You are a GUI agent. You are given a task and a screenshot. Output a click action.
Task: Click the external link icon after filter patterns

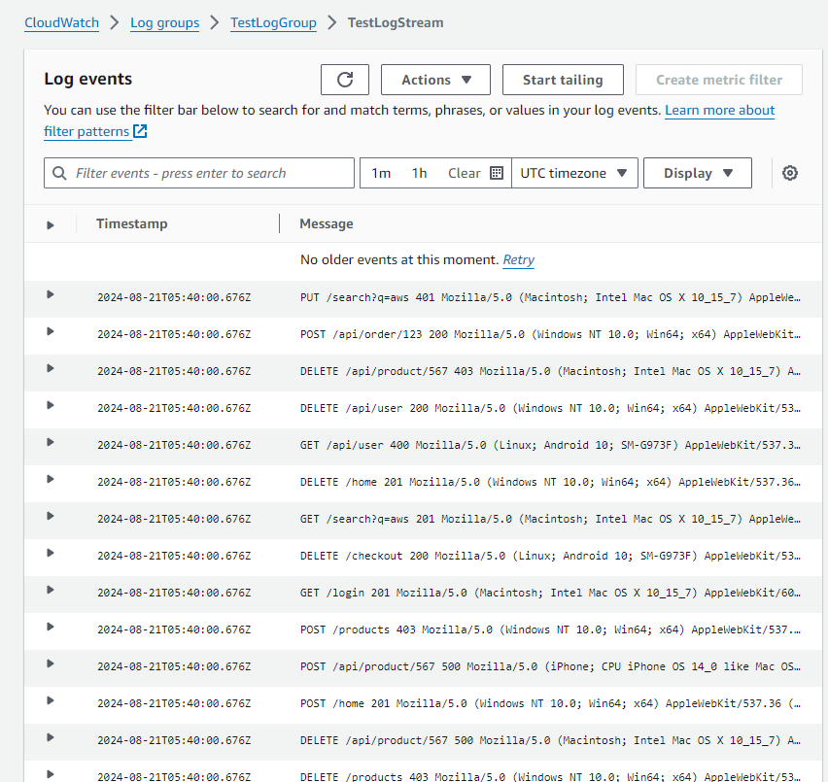pos(141,131)
